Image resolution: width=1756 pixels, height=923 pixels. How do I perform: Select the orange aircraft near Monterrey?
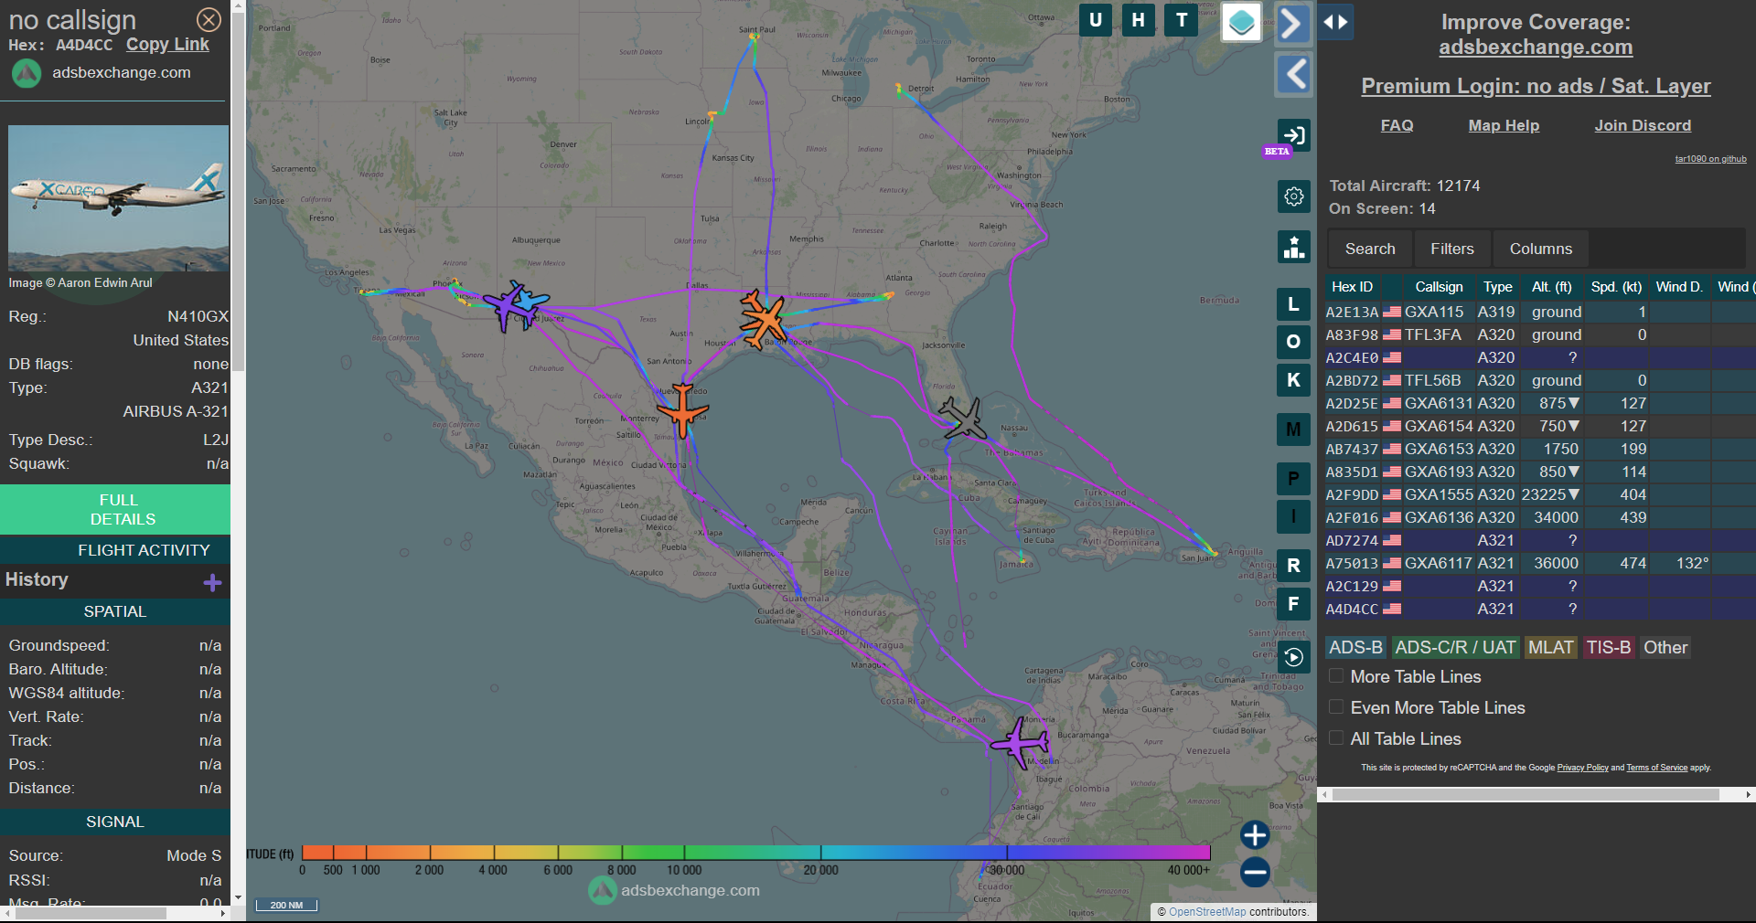pos(682,410)
